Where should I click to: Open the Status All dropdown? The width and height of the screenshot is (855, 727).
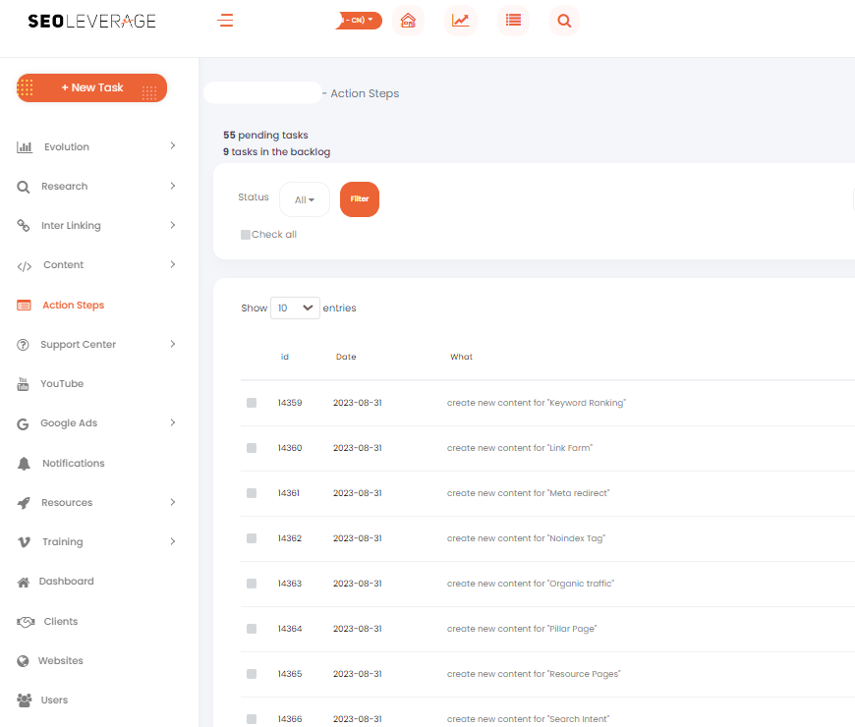305,199
